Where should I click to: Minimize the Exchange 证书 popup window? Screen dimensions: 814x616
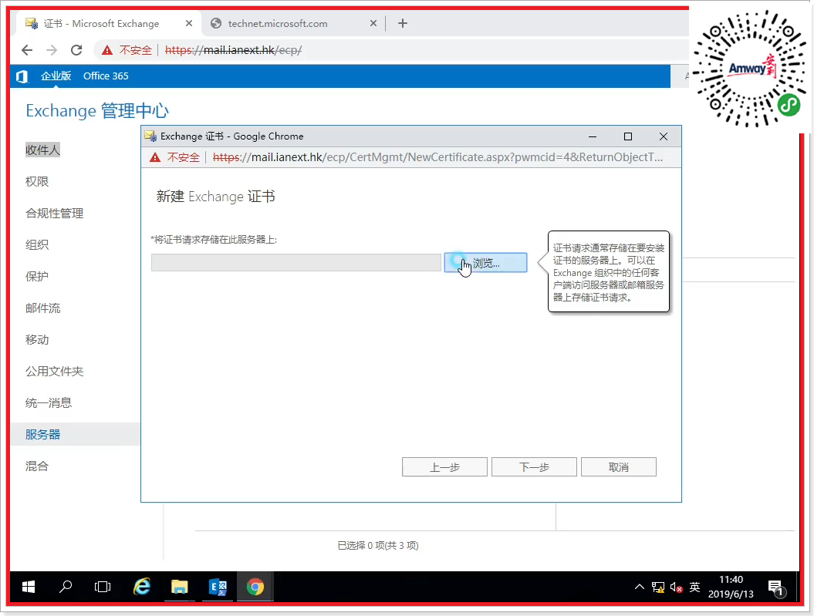coord(593,136)
